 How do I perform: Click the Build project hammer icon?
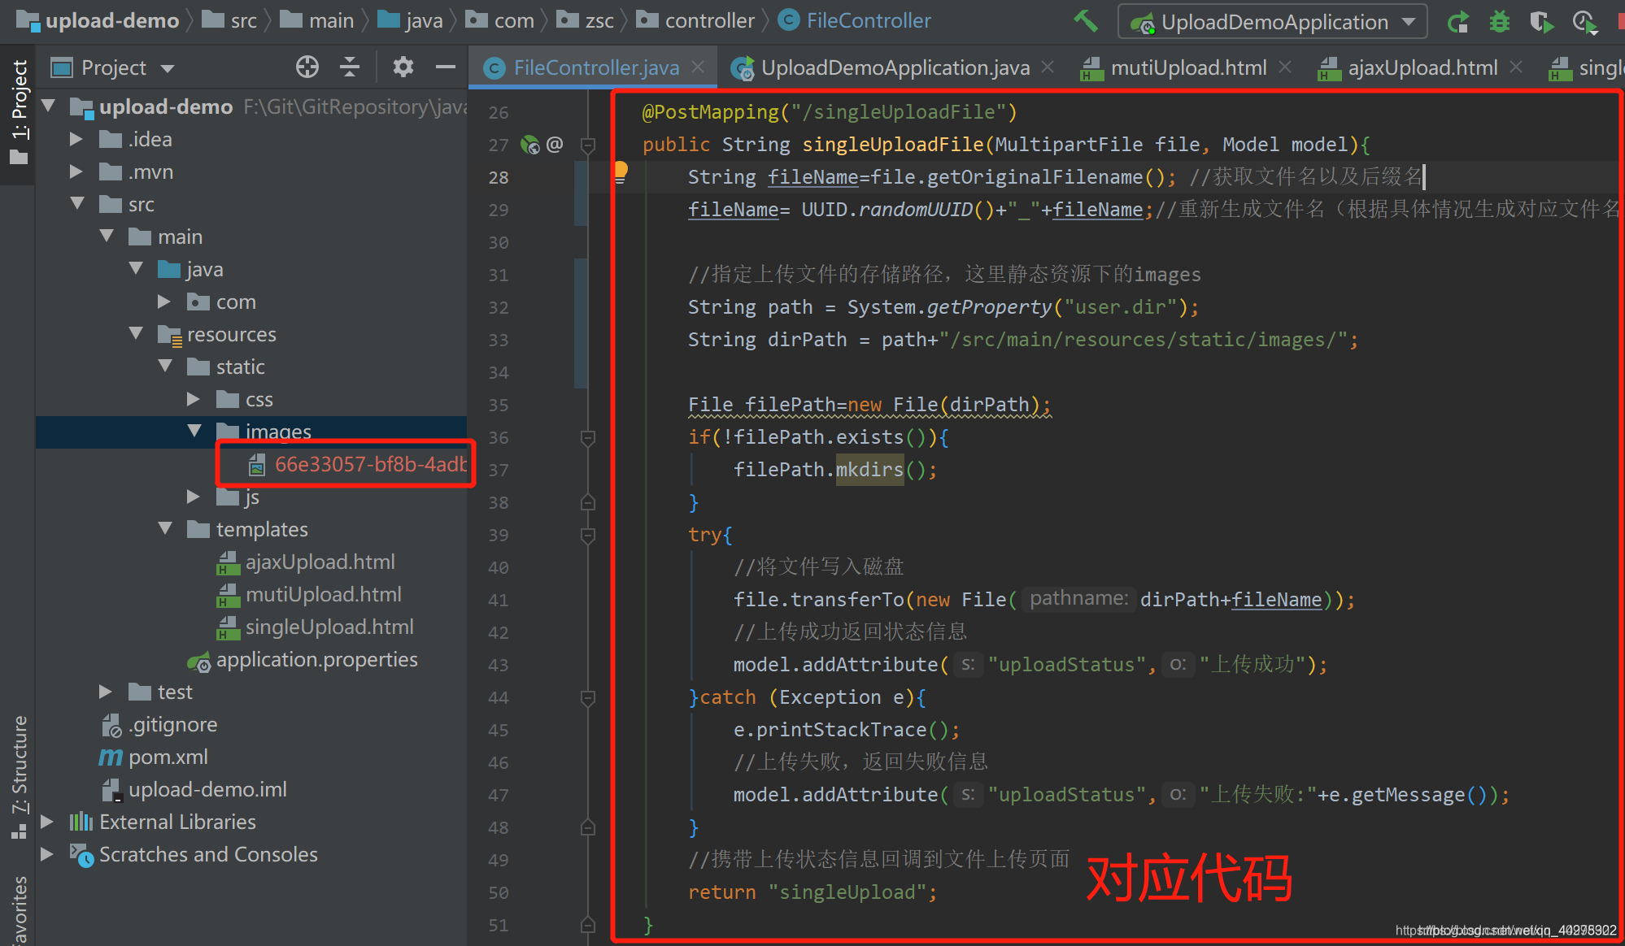(1086, 20)
